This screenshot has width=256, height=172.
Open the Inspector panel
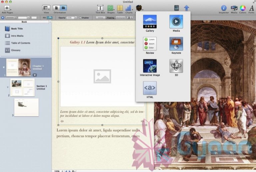[x=224, y=8]
